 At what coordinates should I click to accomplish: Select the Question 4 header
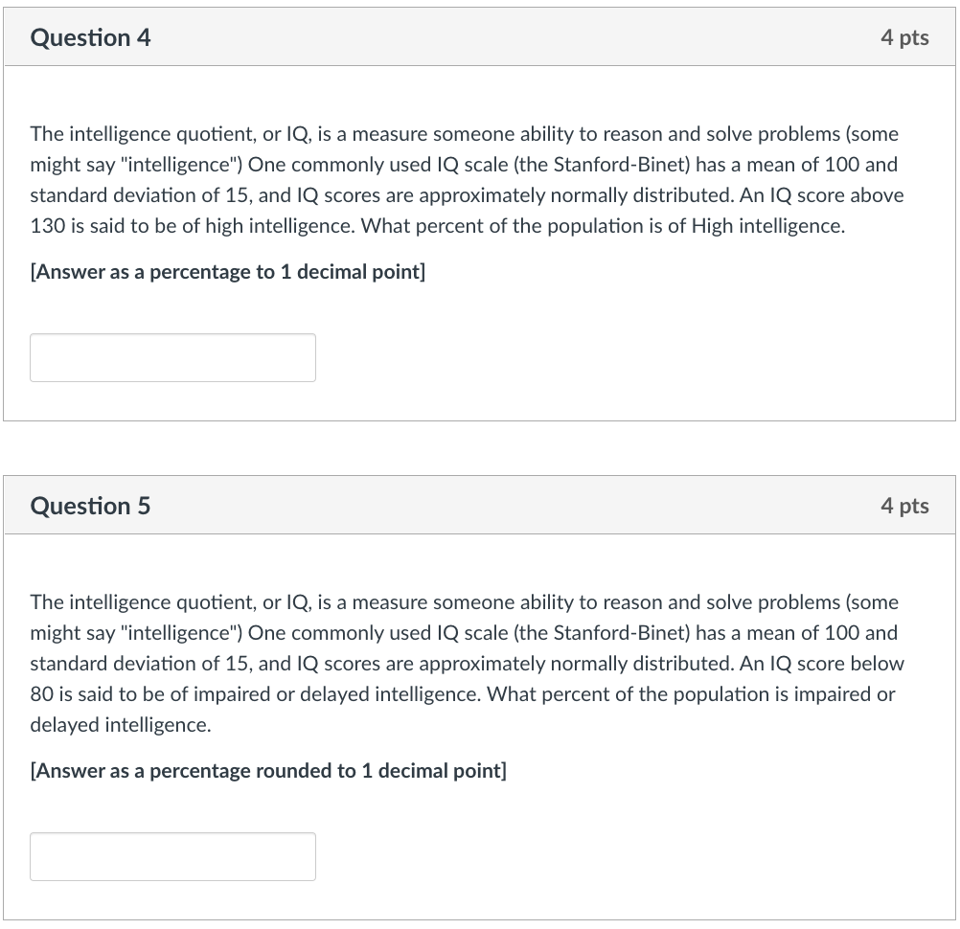[91, 38]
